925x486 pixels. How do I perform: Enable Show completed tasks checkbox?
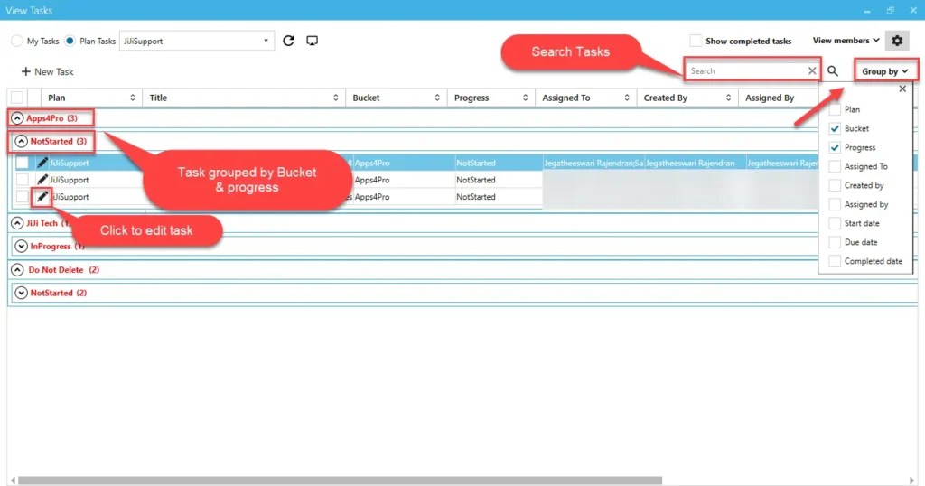(696, 41)
